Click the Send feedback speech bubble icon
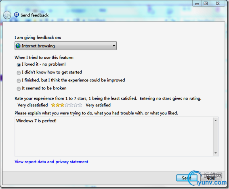 pos(16,15)
